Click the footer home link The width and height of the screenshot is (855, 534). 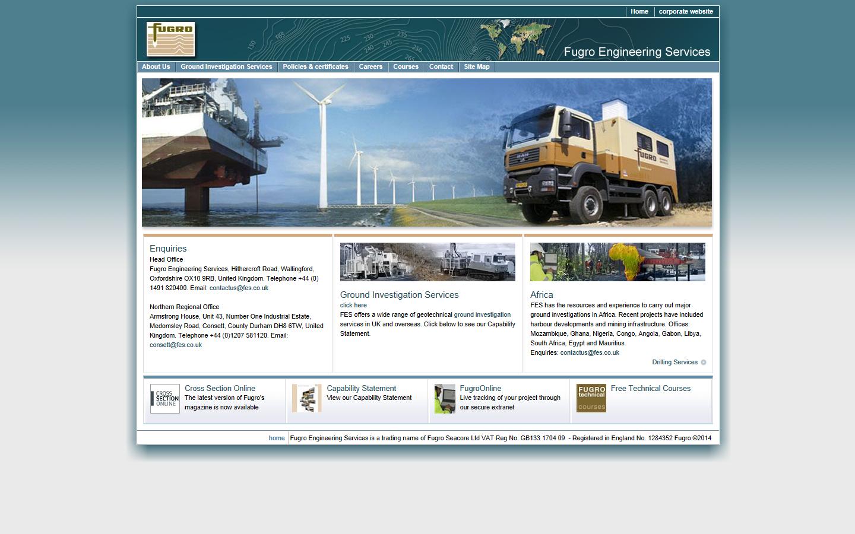[277, 438]
